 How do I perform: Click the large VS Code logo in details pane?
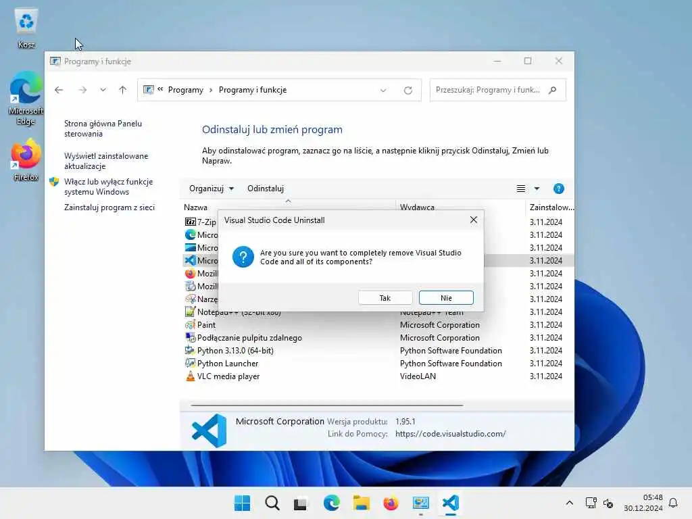(209, 430)
